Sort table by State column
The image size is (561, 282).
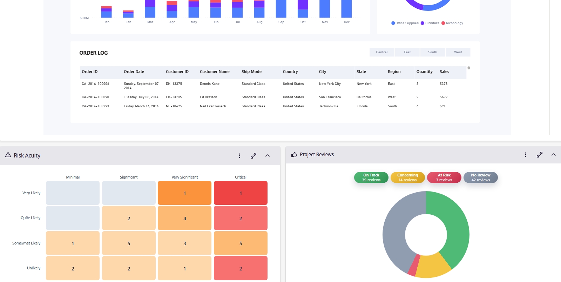click(361, 72)
